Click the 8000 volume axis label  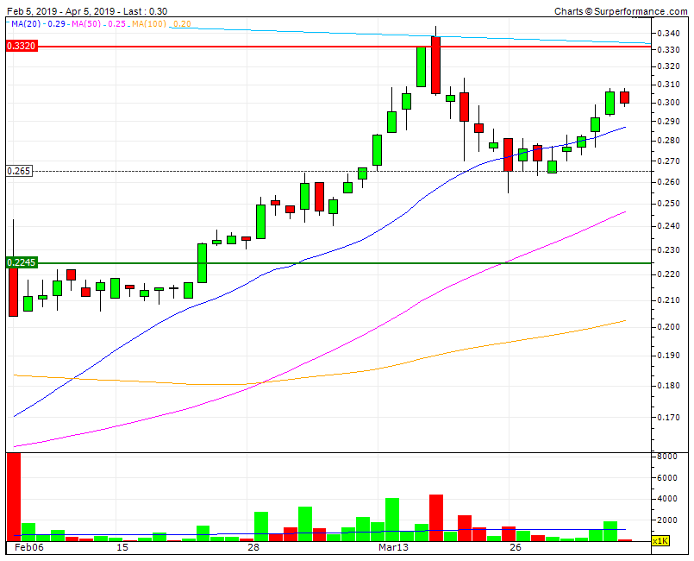(x=667, y=457)
